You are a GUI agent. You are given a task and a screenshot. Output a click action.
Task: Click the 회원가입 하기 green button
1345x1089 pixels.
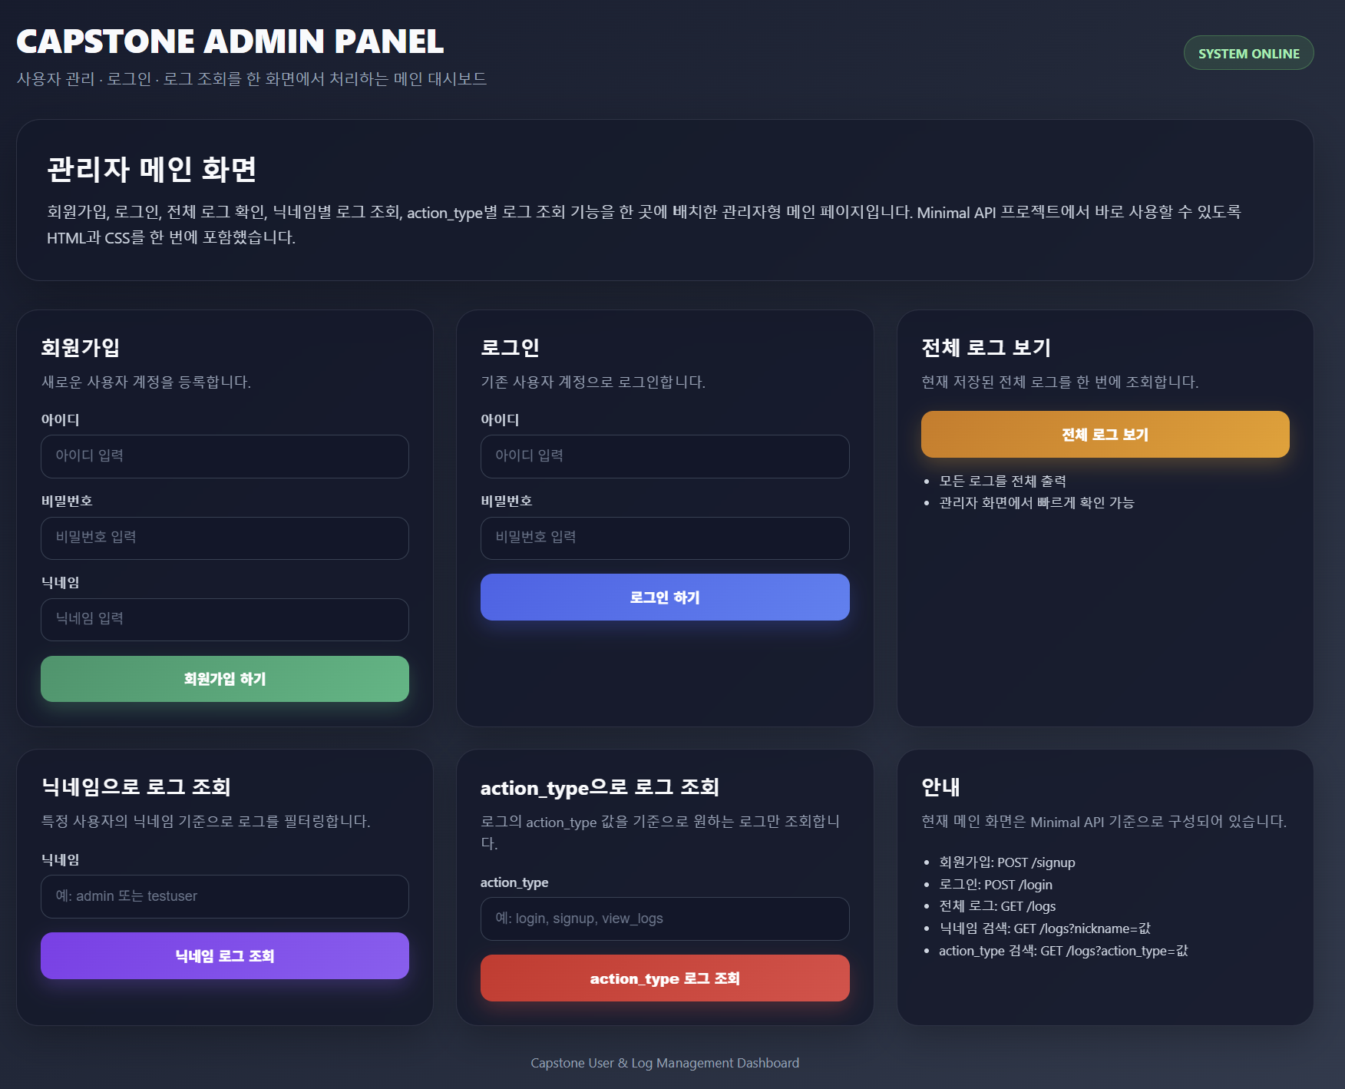[224, 679]
